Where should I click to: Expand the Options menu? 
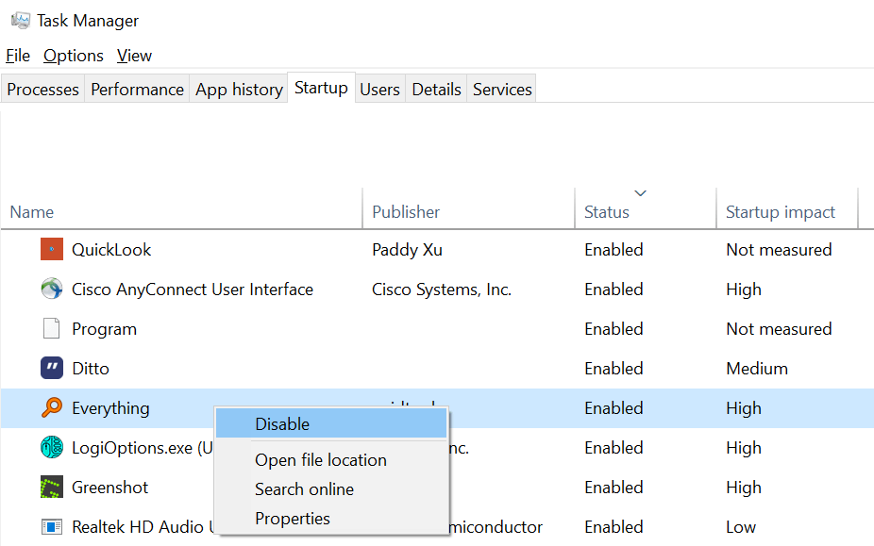pyautogui.click(x=74, y=56)
